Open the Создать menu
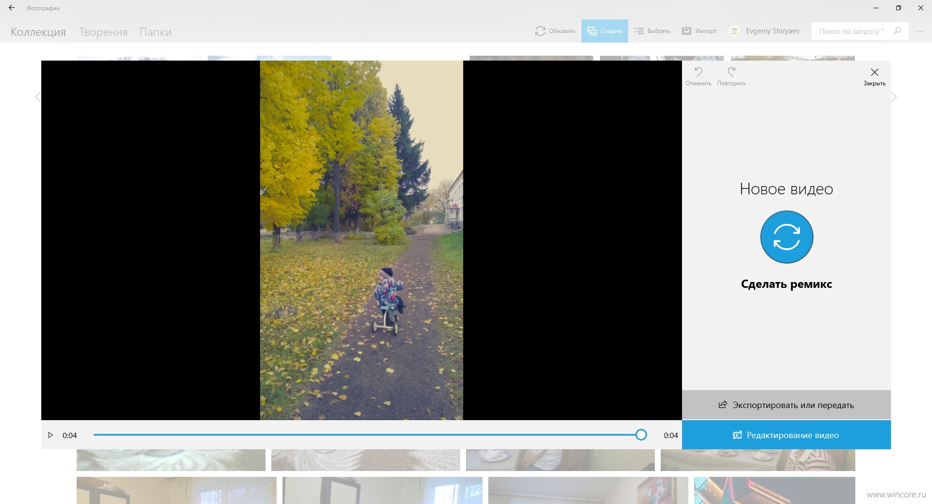The image size is (932, 504). (x=605, y=31)
